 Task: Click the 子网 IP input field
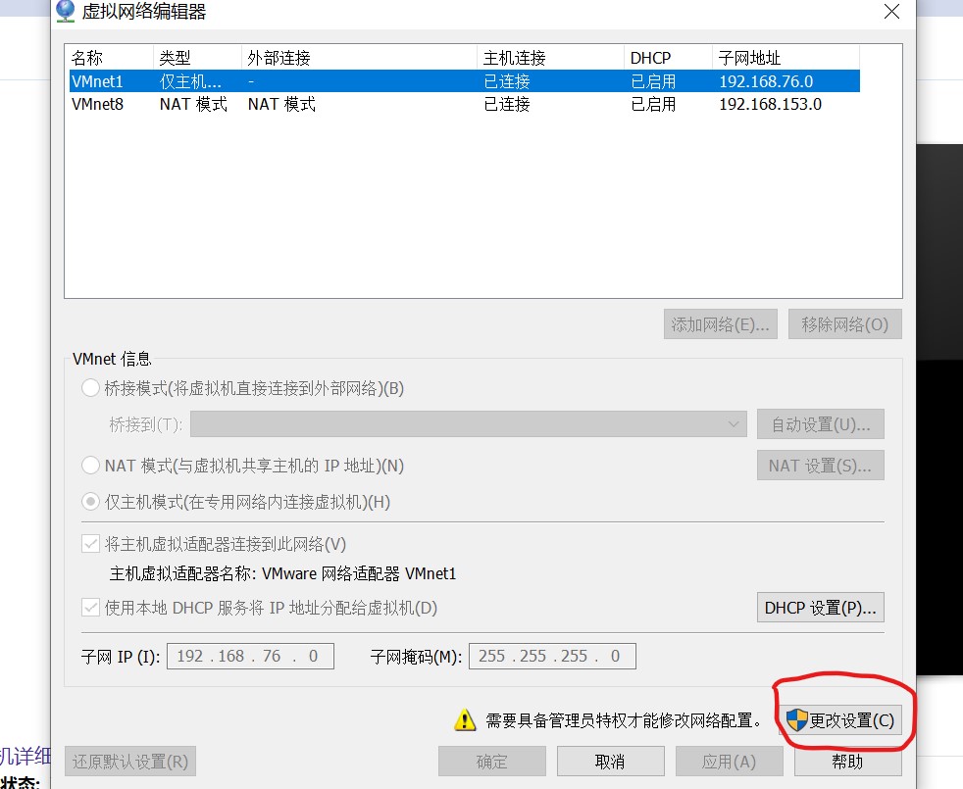click(x=251, y=656)
